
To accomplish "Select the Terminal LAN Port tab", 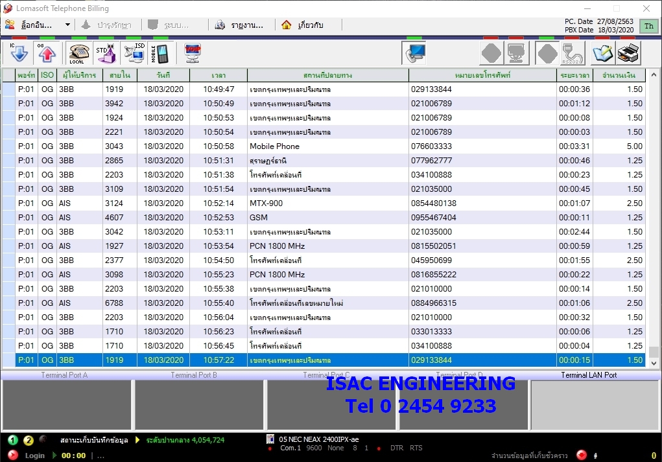I will click(x=589, y=375).
